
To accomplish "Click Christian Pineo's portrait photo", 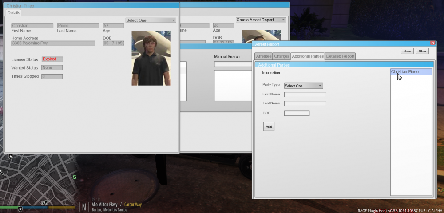I will pos(151,58).
